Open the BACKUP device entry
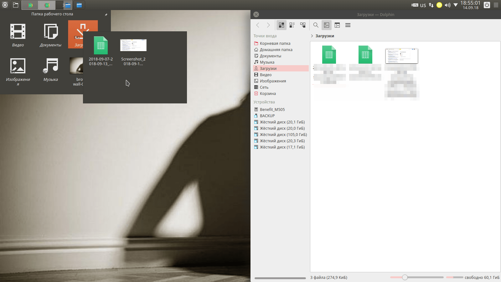501x282 pixels. click(267, 116)
